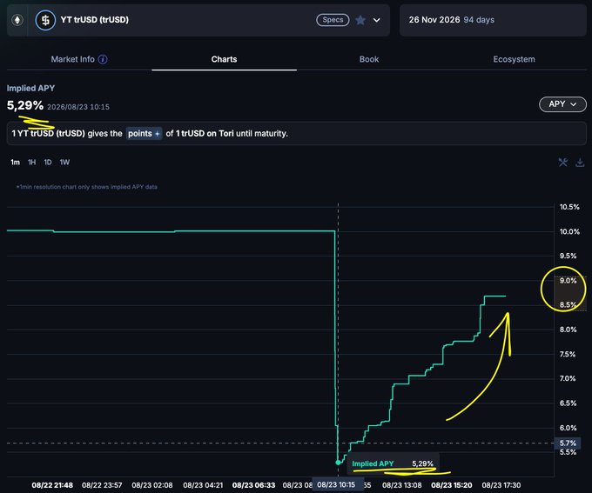This screenshot has height=493, width=592.
Task: Switch to the Ecosystem tab
Action: tap(514, 59)
